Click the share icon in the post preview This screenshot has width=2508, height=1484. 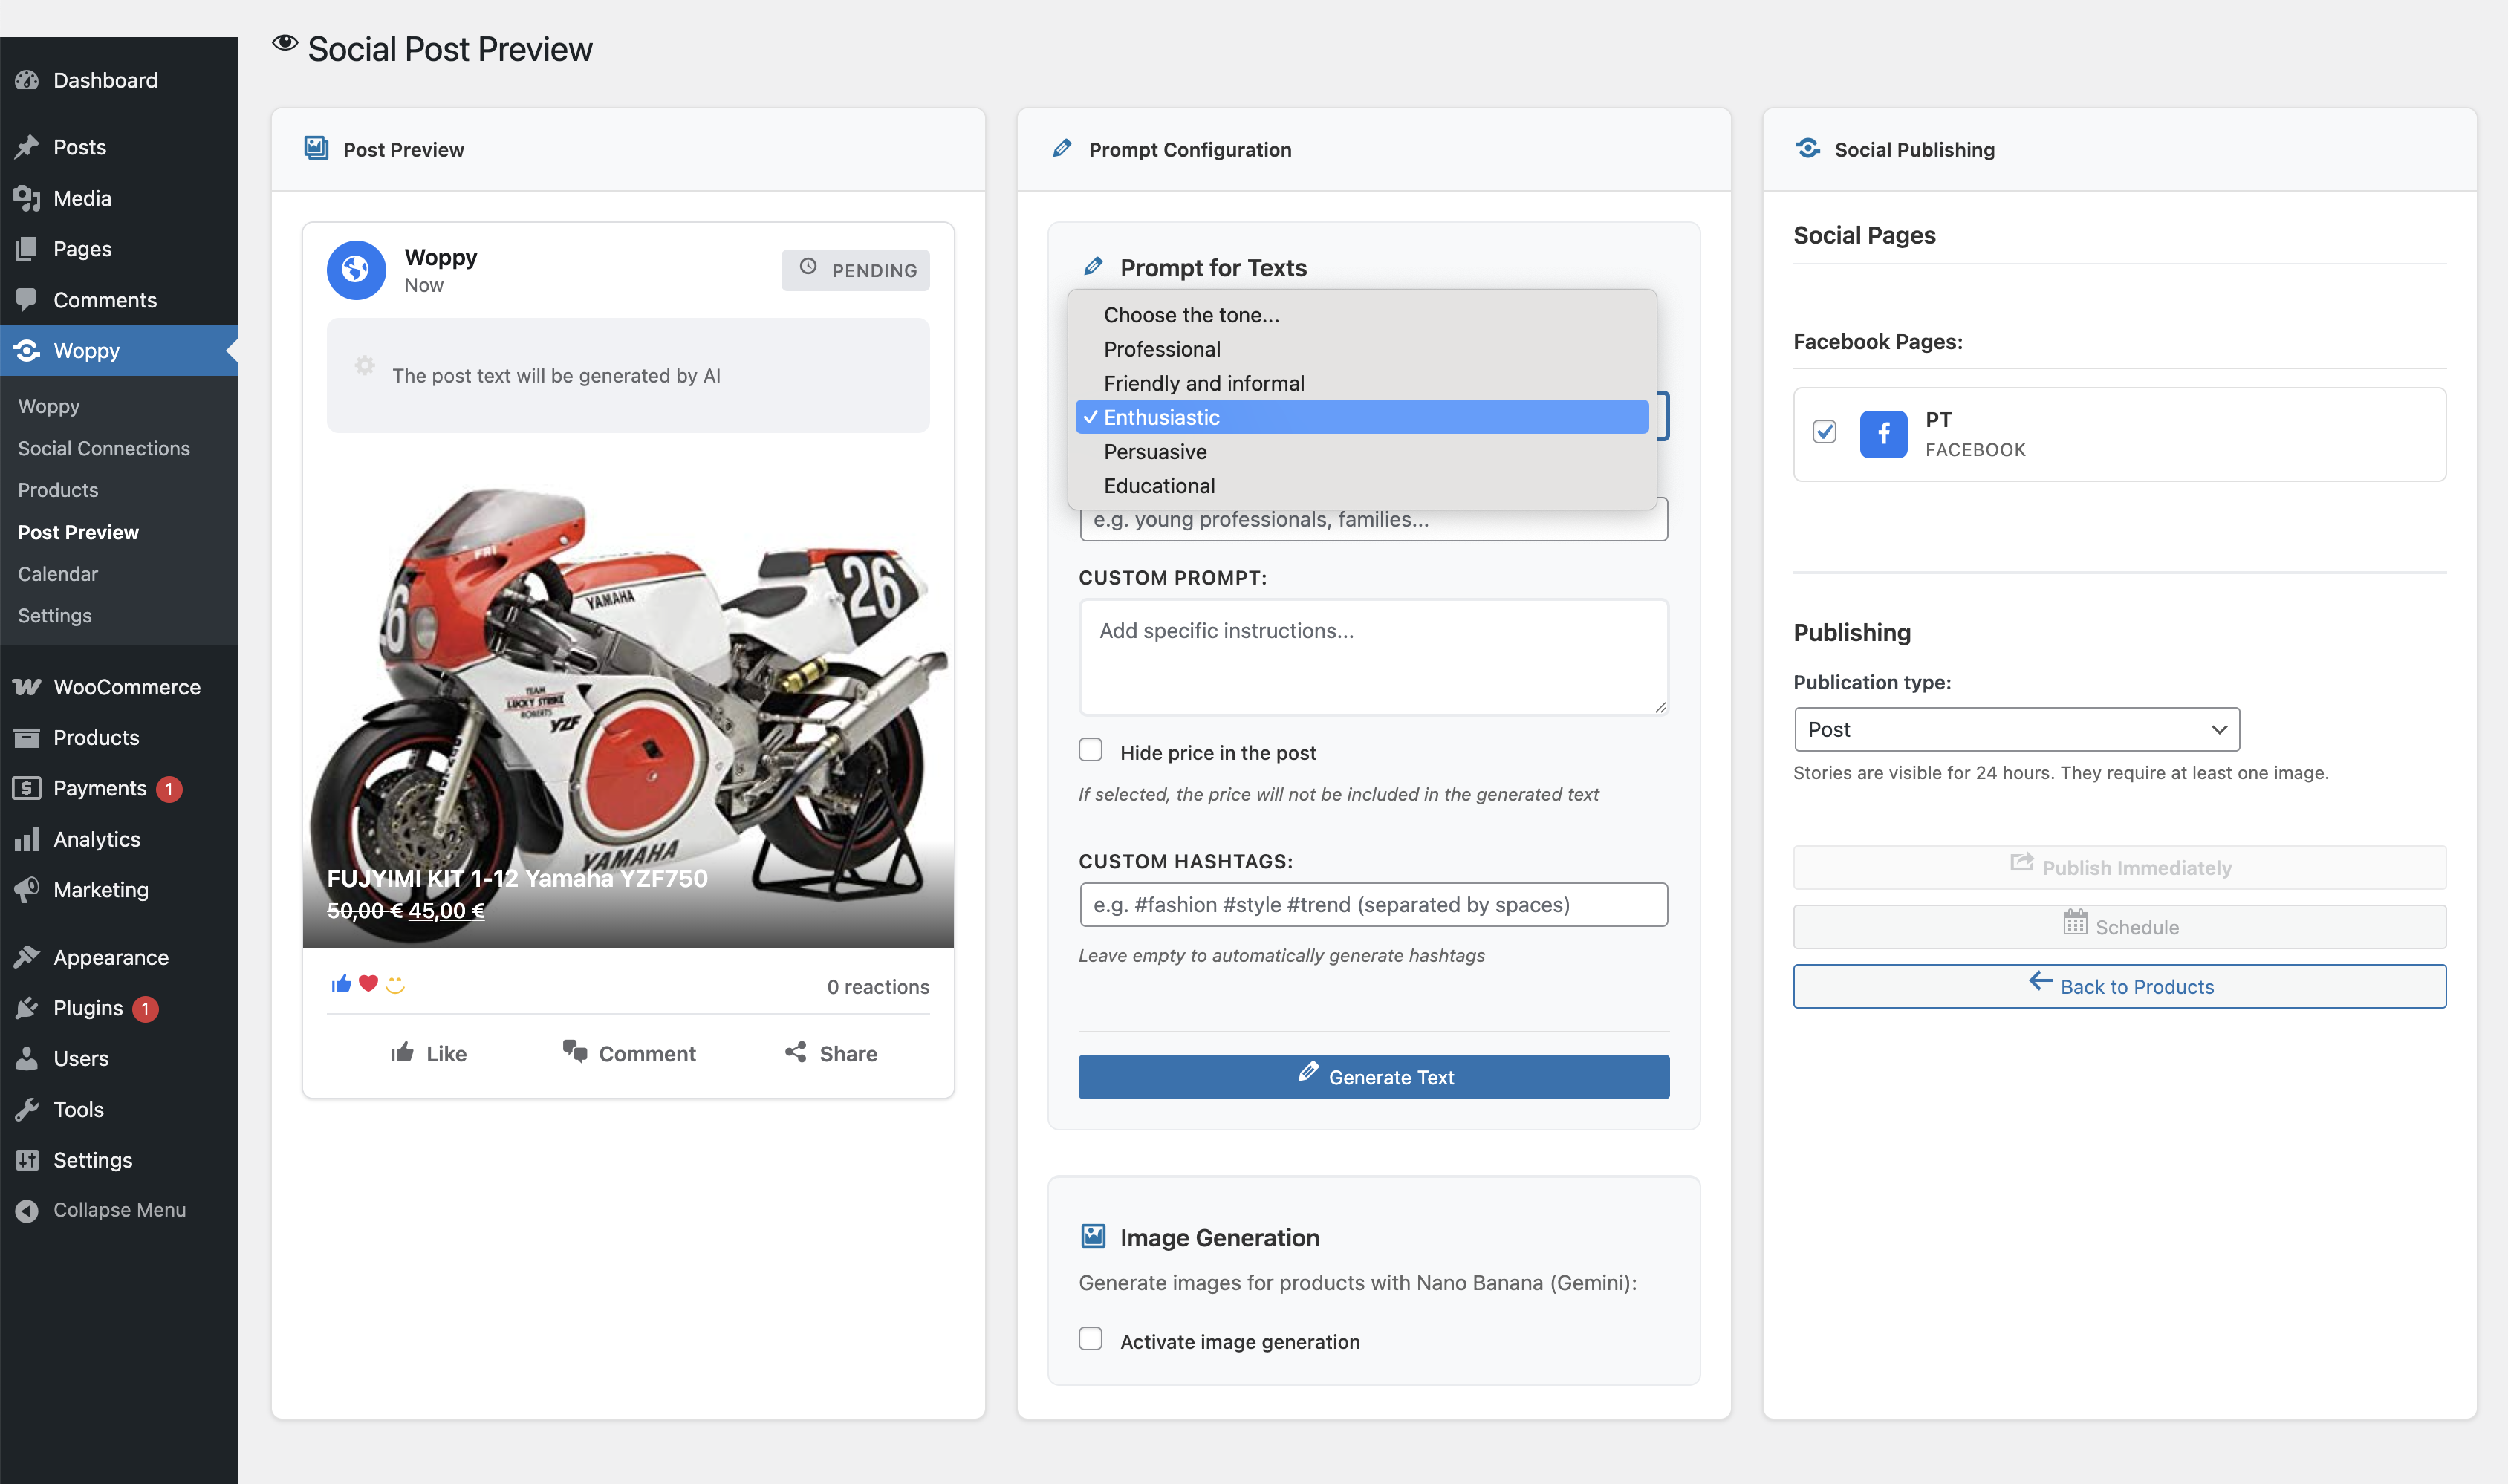pos(796,1052)
